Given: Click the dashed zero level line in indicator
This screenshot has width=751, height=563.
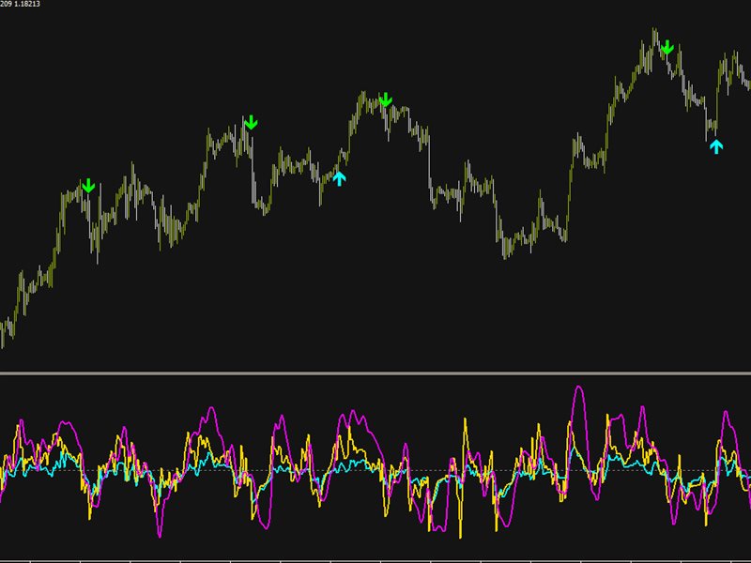Looking at the screenshot, I should click(375, 471).
